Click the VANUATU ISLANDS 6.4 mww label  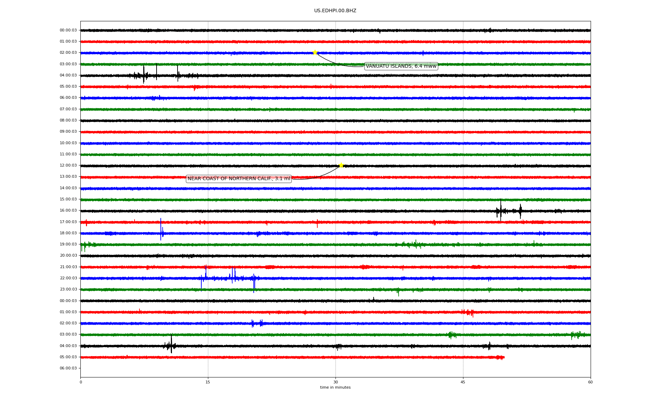(401, 66)
